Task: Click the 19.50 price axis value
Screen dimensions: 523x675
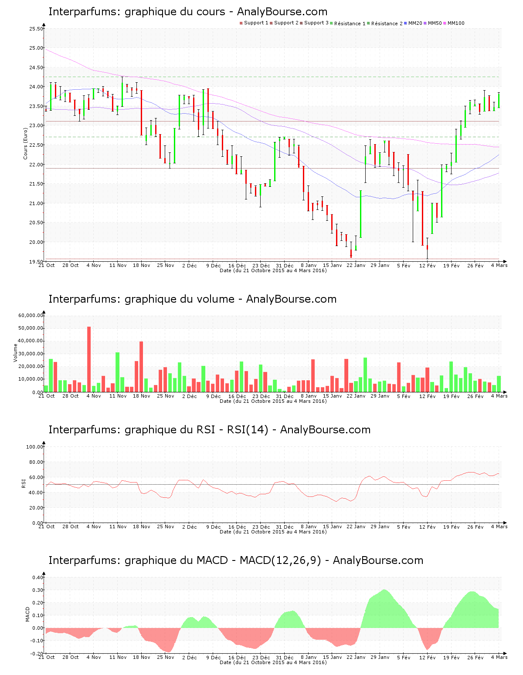Action: click(36, 262)
